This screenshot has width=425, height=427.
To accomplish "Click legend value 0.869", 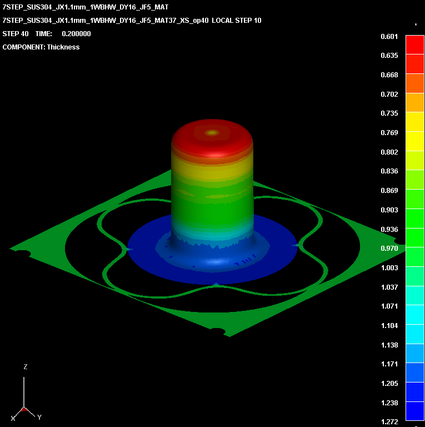I will click(x=389, y=190).
